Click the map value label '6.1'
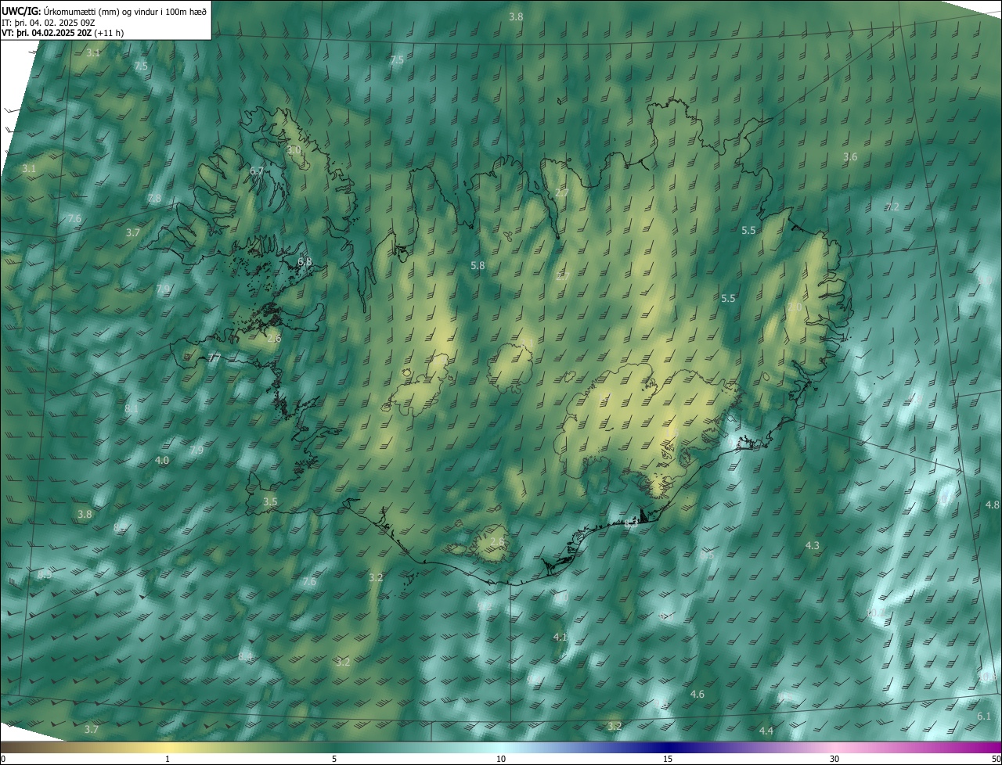 point(984,717)
